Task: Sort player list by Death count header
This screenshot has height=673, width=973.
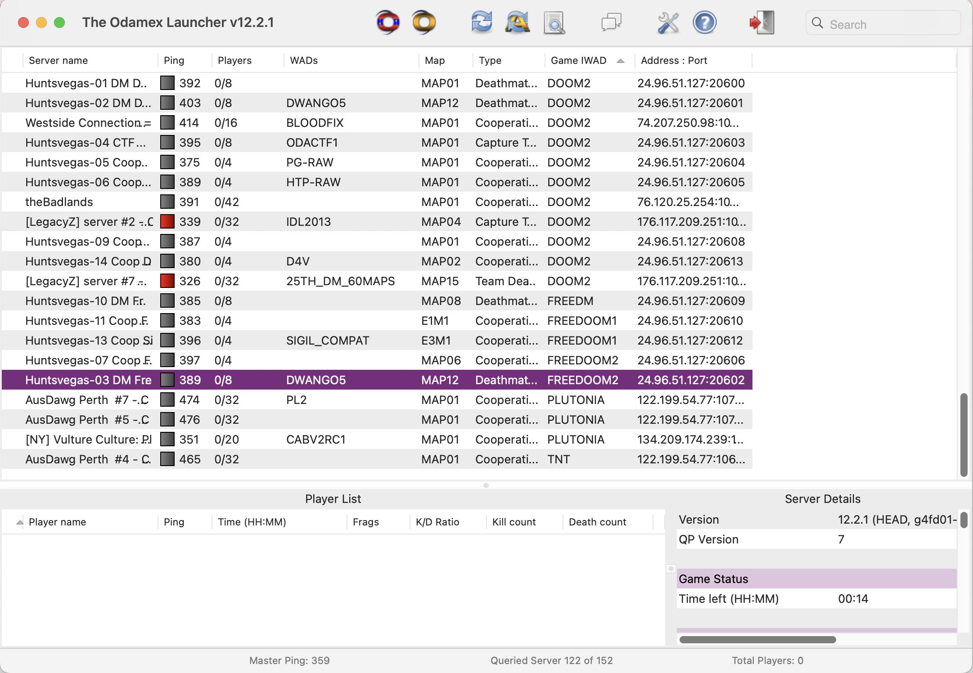Action: click(608, 522)
